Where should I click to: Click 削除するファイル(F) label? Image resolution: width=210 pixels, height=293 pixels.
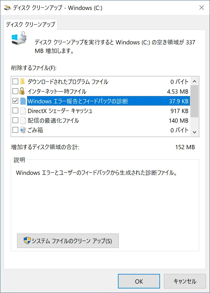click(34, 68)
